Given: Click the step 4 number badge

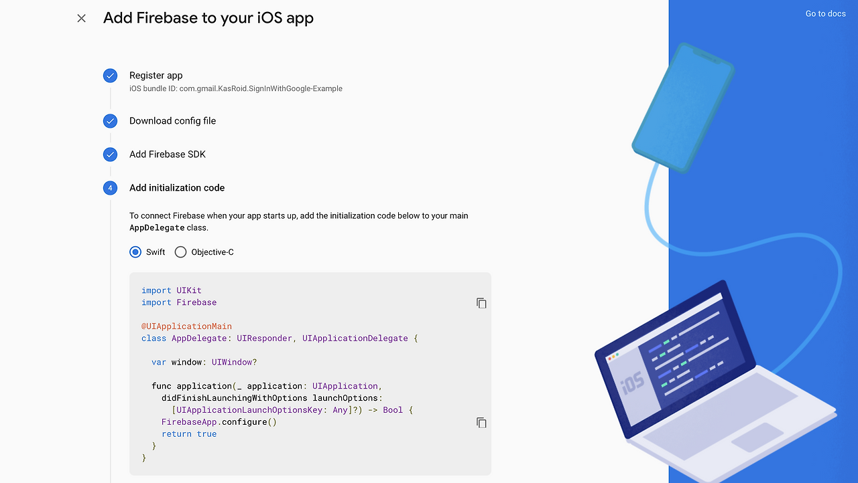Looking at the screenshot, I should (111, 188).
